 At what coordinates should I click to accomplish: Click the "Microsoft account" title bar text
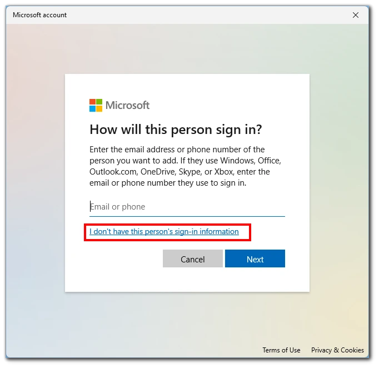39,15
